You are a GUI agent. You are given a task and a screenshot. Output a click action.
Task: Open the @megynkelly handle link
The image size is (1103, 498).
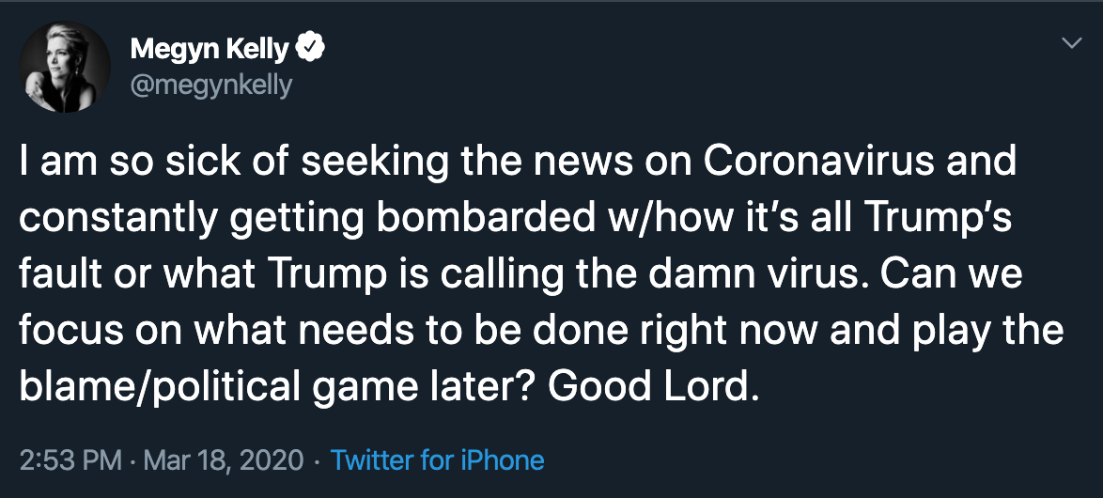point(210,87)
